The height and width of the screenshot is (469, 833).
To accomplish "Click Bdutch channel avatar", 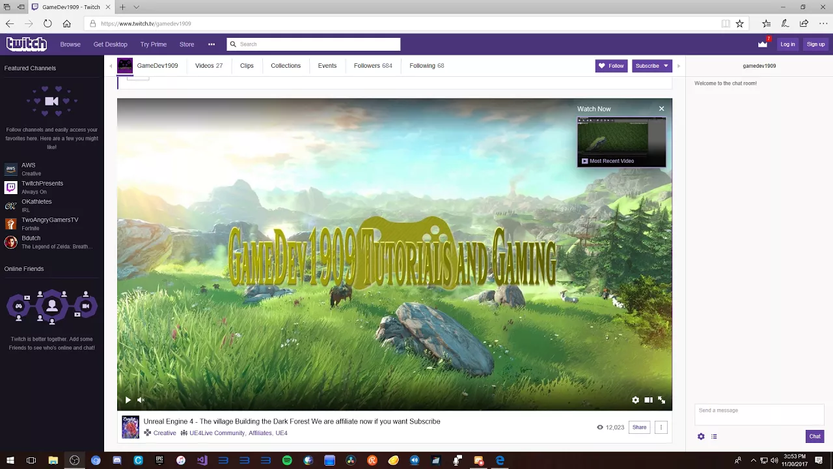I will [10, 242].
